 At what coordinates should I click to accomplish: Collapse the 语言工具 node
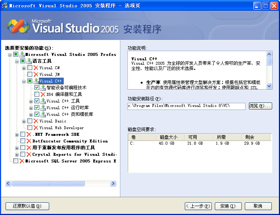pyautogui.click(x=17, y=61)
